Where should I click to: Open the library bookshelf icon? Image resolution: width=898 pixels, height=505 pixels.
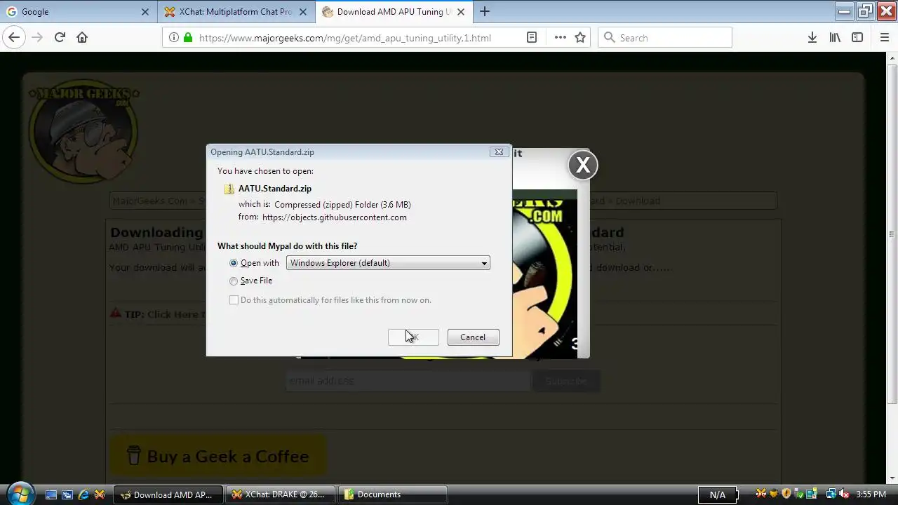point(835,37)
